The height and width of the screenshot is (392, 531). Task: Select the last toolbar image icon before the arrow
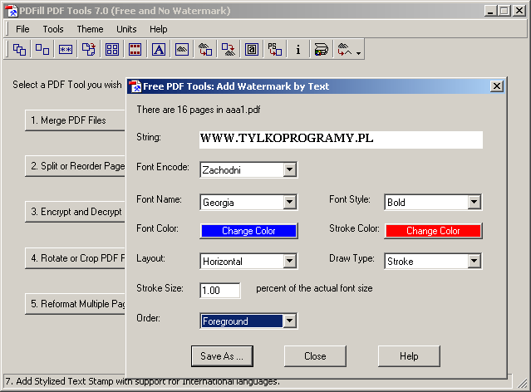pyautogui.click(x=344, y=50)
